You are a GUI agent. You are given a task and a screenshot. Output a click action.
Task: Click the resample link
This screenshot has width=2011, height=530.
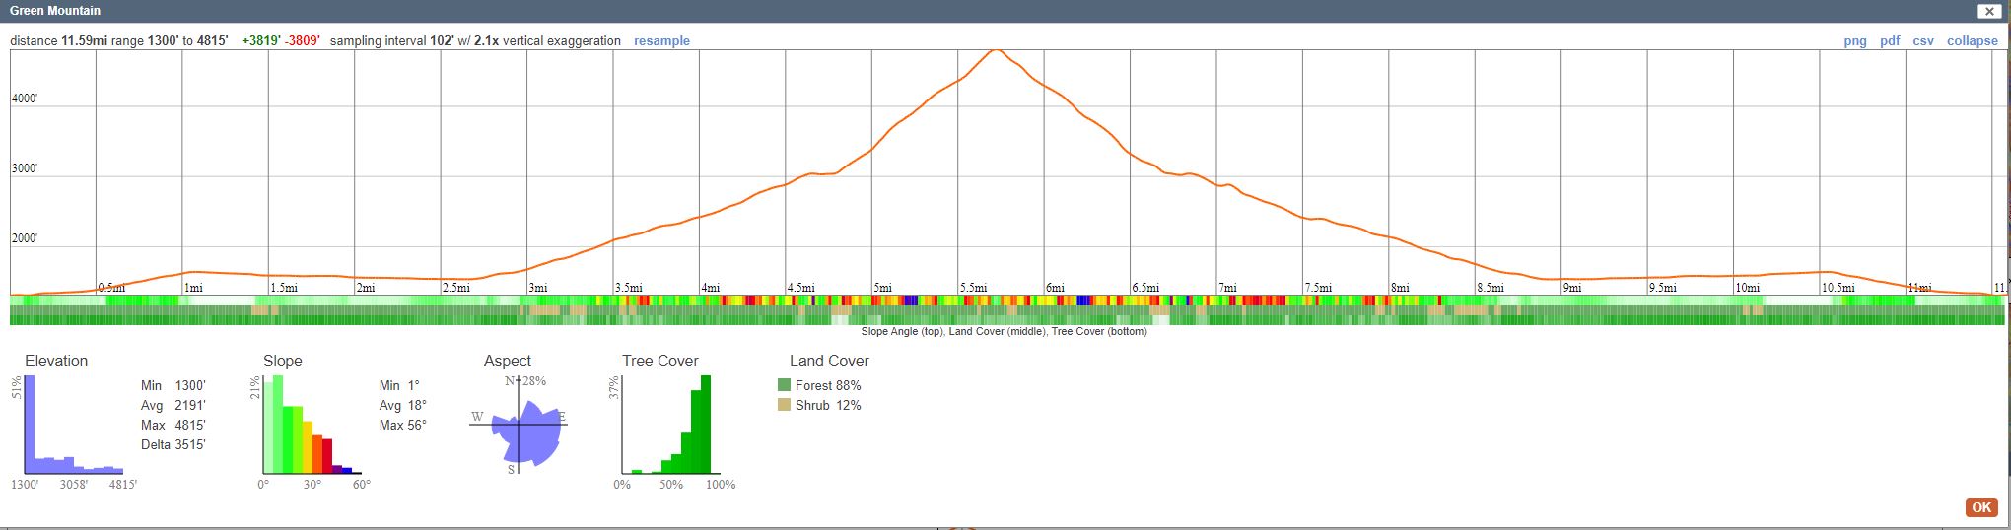click(x=661, y=41)
